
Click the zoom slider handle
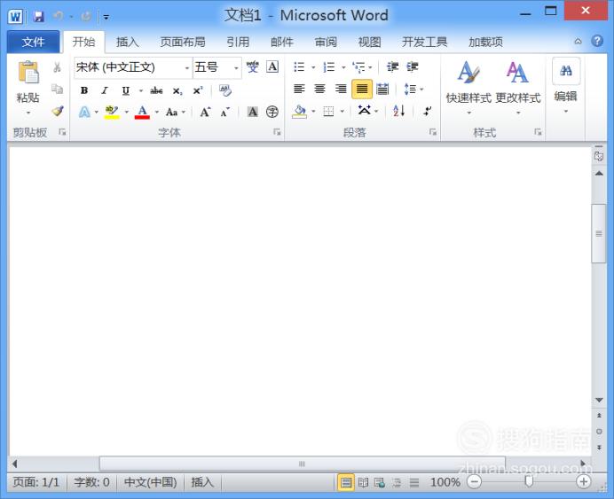(529, 481)
